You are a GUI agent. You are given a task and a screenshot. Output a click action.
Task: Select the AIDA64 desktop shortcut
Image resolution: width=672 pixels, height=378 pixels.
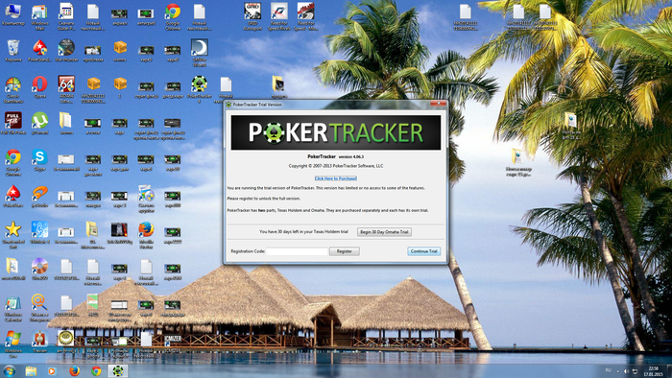66,89
